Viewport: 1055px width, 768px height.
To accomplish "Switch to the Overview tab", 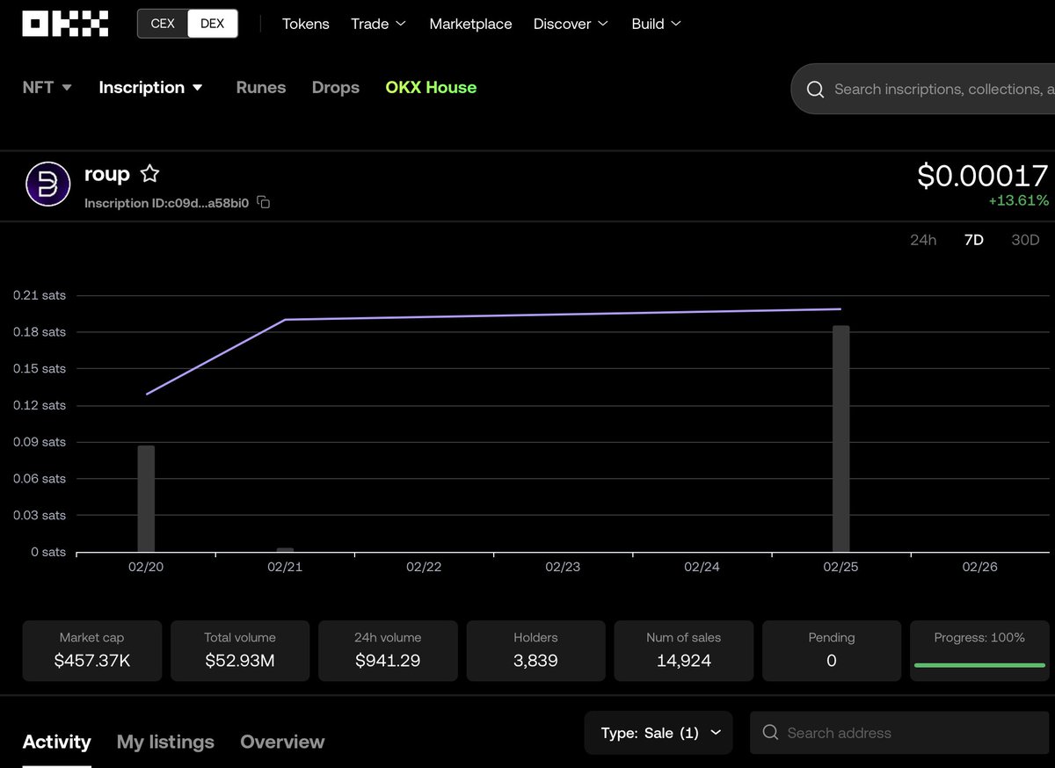I will [282, 742].
